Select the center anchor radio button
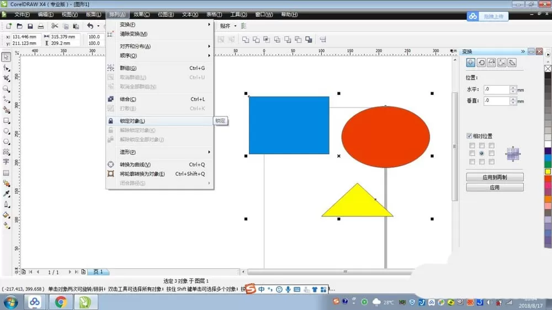The height and width of the screenshot is (310, 552). tap(481, 153)
